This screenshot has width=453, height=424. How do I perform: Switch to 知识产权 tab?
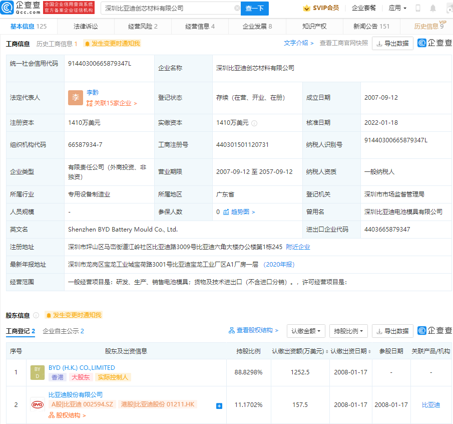click(x=314, y=27)
